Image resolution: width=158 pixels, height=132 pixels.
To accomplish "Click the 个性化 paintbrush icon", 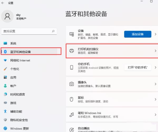I will tap(5, 69).
